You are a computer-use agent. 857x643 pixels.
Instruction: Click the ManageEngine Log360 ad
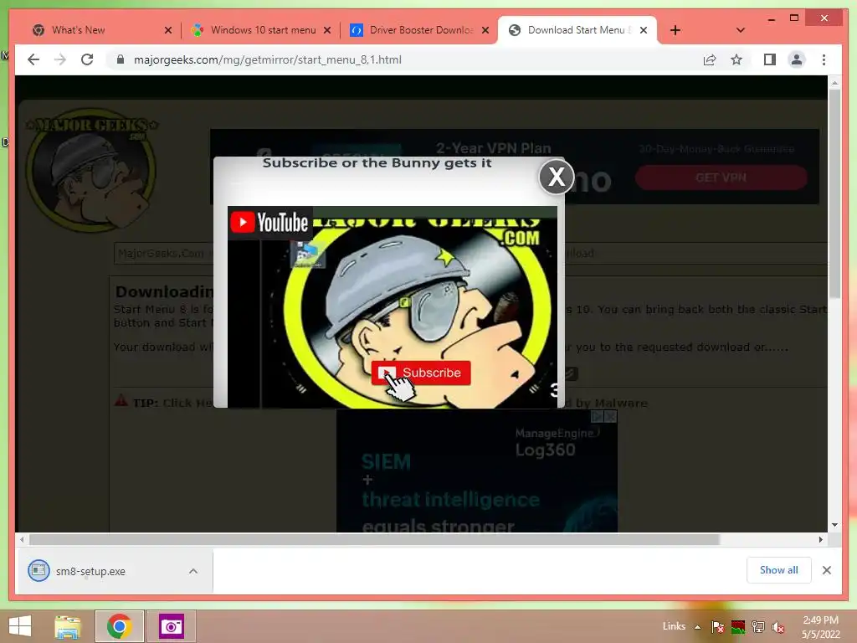[x=476, y=471]
